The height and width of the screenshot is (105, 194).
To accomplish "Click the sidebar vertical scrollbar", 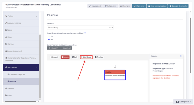I will (x=40, y=67).
